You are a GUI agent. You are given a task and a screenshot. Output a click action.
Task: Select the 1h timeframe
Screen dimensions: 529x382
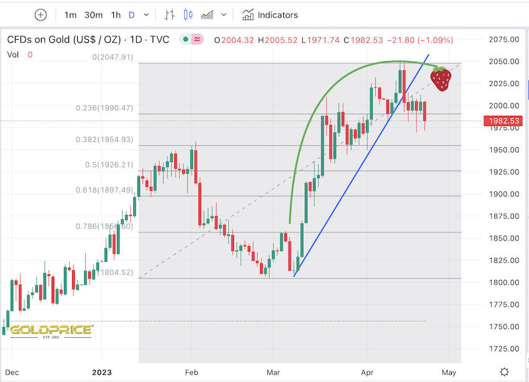click(116, 15)
